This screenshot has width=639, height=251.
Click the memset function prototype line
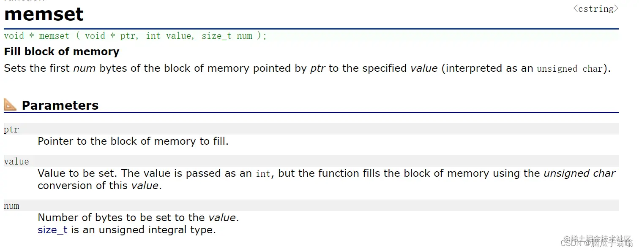tap(135, 36)
